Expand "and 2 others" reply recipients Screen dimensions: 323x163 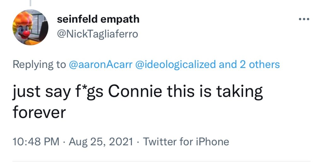tap(249, 64)
